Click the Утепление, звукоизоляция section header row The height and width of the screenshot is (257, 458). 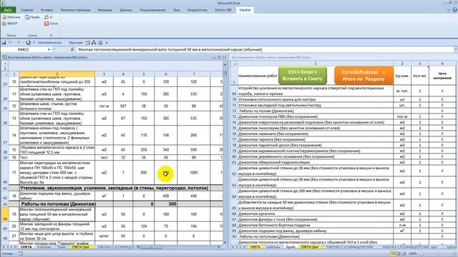pos(116,188)
